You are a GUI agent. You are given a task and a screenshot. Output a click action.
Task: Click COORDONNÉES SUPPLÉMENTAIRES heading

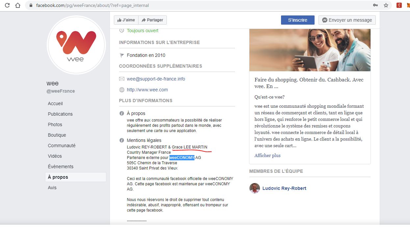tap(161, 66)
